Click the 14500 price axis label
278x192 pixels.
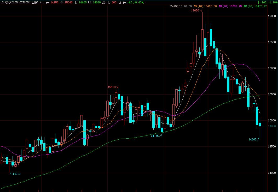pyautogui.click(x=272, y=147)
